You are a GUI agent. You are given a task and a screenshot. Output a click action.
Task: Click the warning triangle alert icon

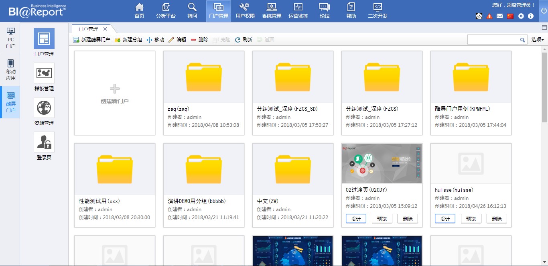(490, 16)
